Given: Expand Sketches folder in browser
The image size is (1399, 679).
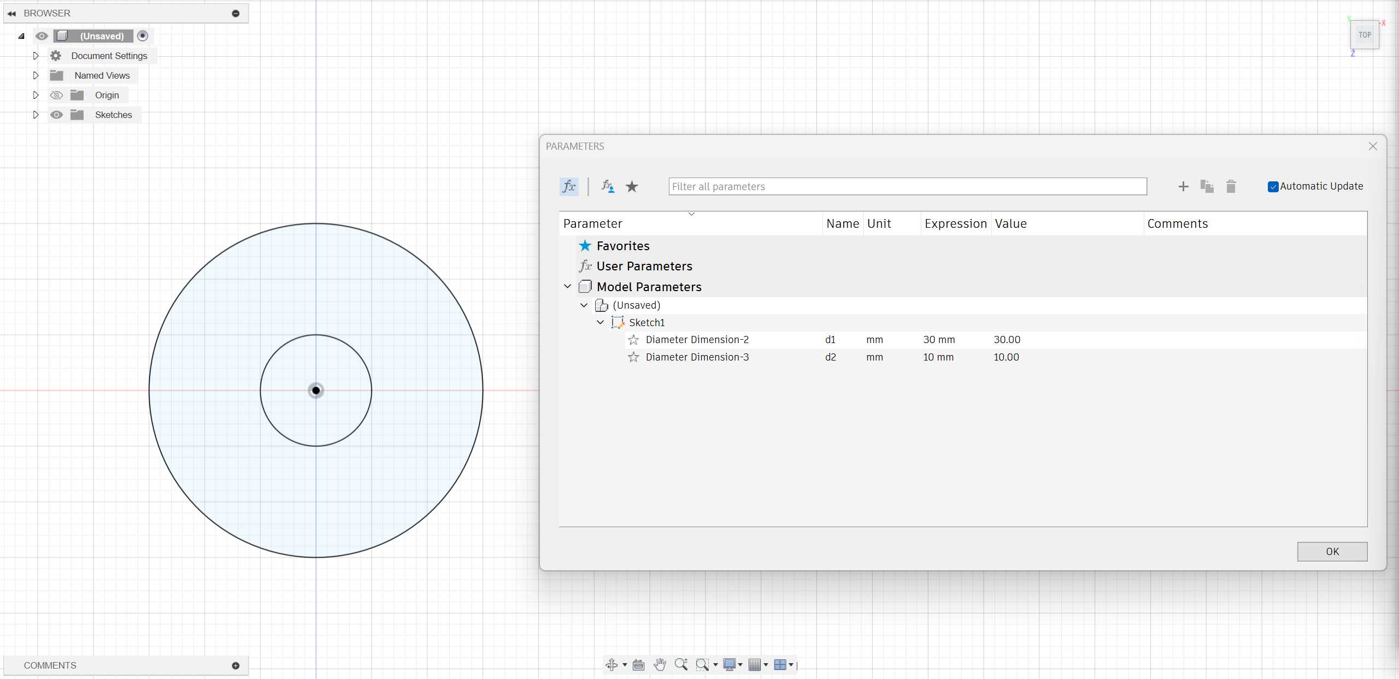Looking at the screenshot, I should pos(36,115).
